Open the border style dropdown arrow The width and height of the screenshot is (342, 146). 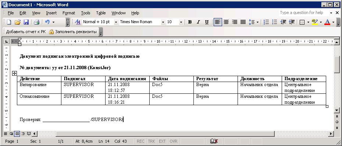tap(308, 22)
